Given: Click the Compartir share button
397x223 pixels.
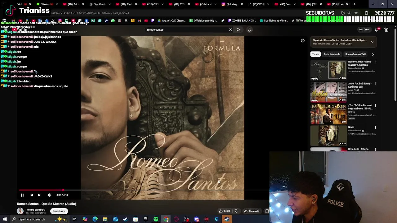Looking at the screenshot, I should point(252,211).
